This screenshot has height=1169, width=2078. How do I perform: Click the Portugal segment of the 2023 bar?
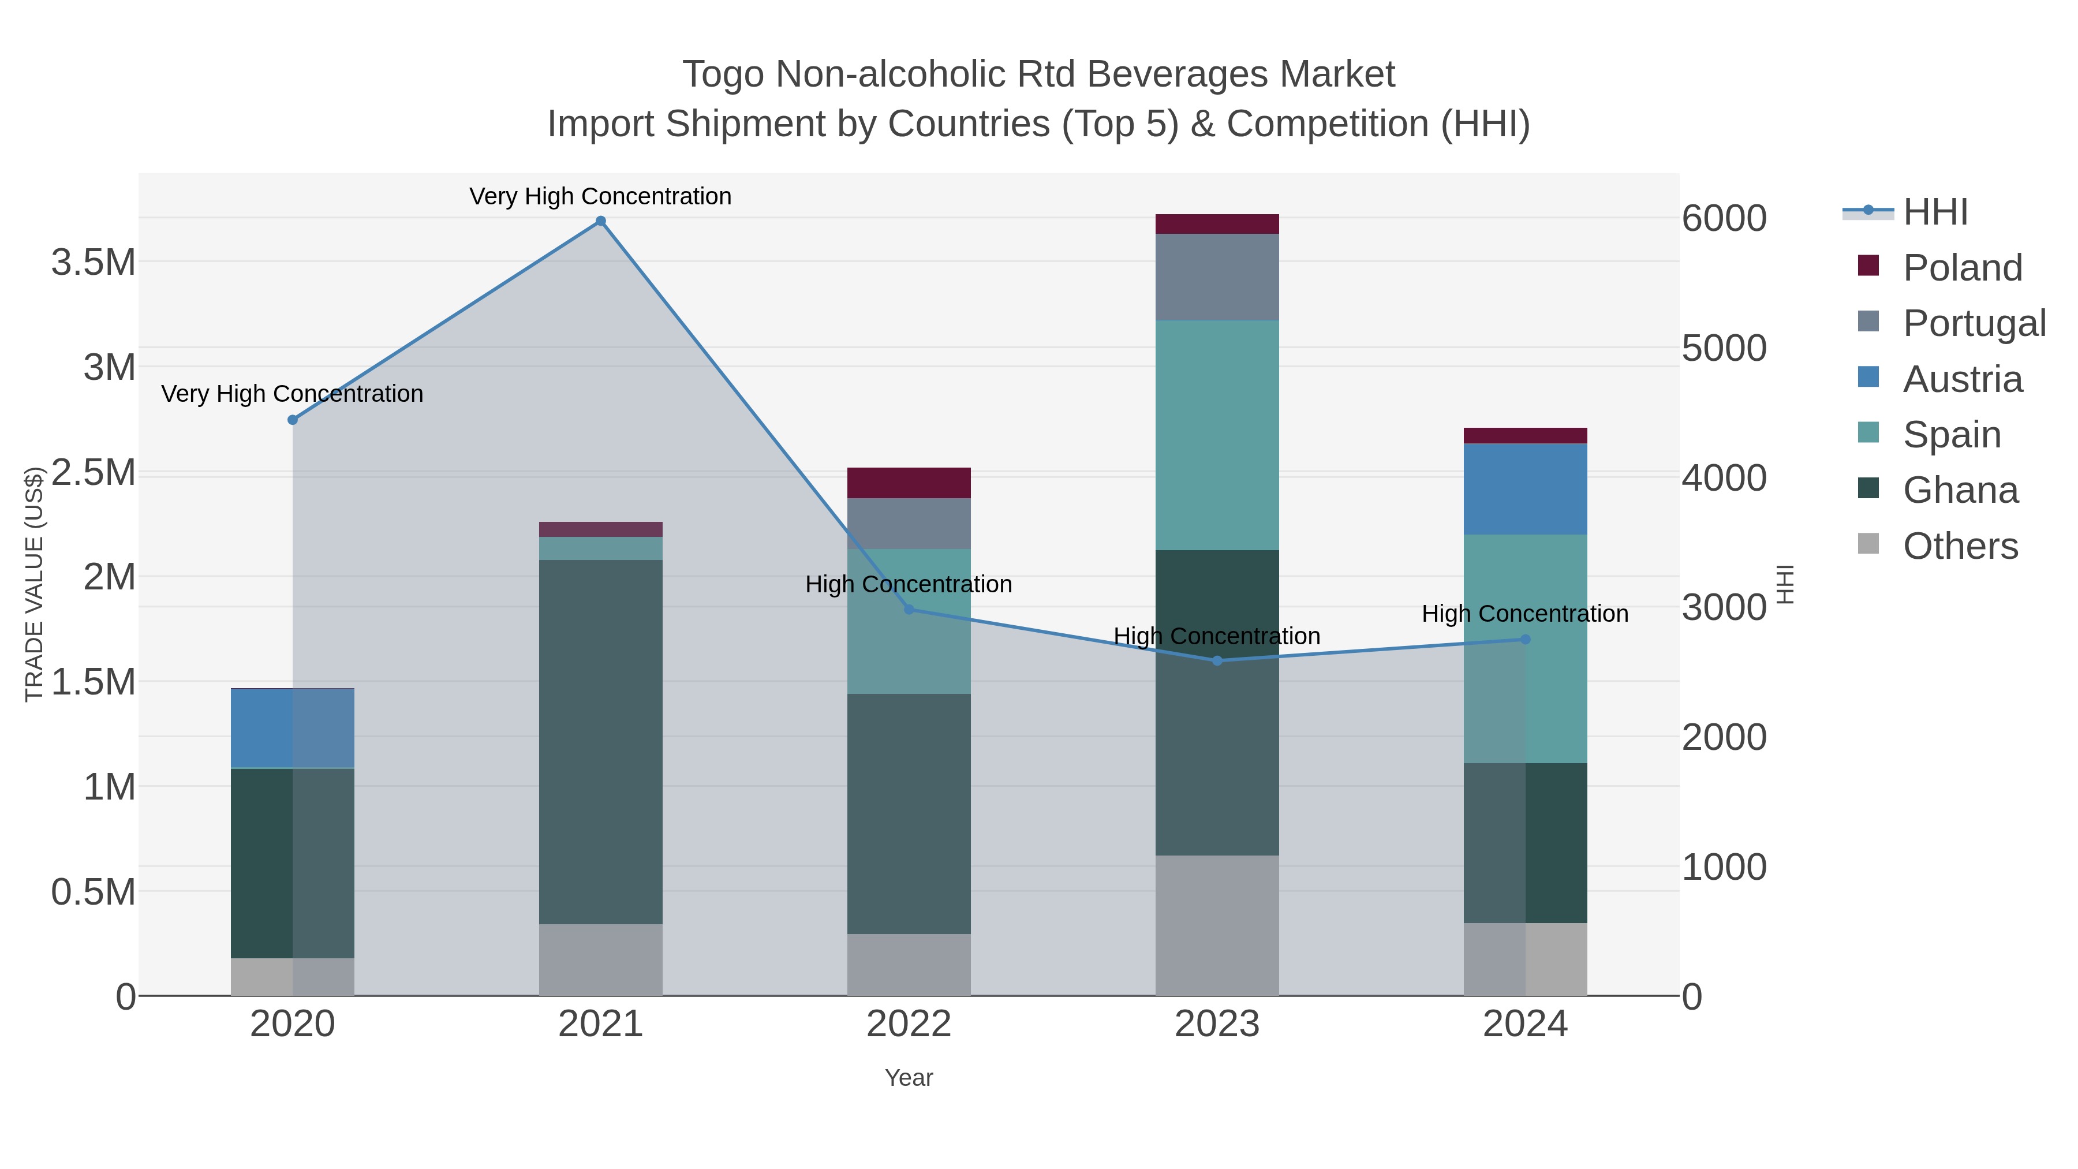pyautogui.click(x=1217, y=278)
